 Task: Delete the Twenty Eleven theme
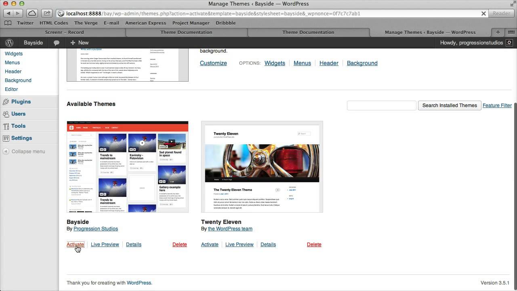(314, 245)
